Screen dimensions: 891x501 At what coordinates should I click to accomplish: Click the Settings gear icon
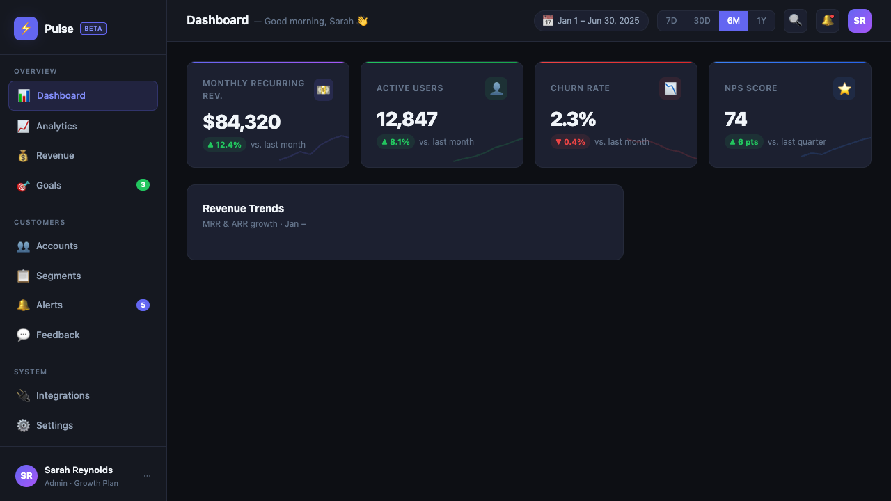pos(23,425)
